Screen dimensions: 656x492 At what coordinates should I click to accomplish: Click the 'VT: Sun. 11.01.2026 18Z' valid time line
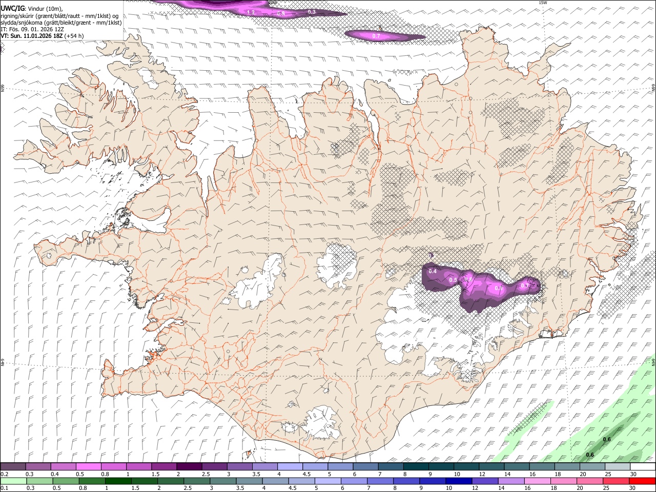click(x=42, y=36)
